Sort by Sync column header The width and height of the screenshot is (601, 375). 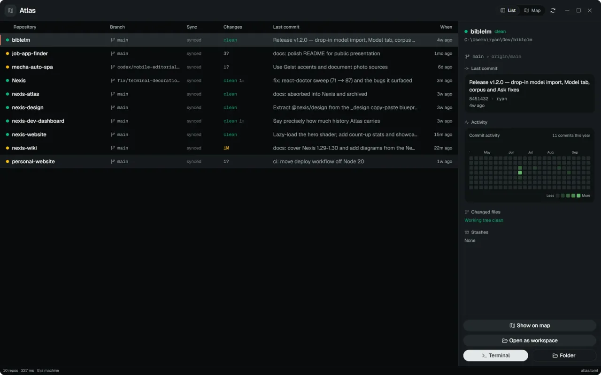coord(192,27)
